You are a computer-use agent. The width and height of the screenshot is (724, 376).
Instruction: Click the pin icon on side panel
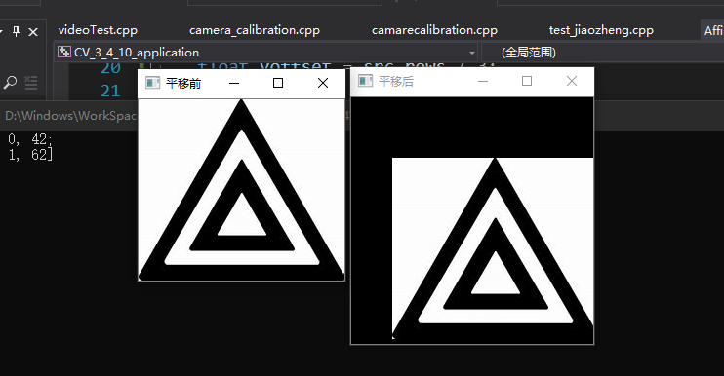coord(17,31)
